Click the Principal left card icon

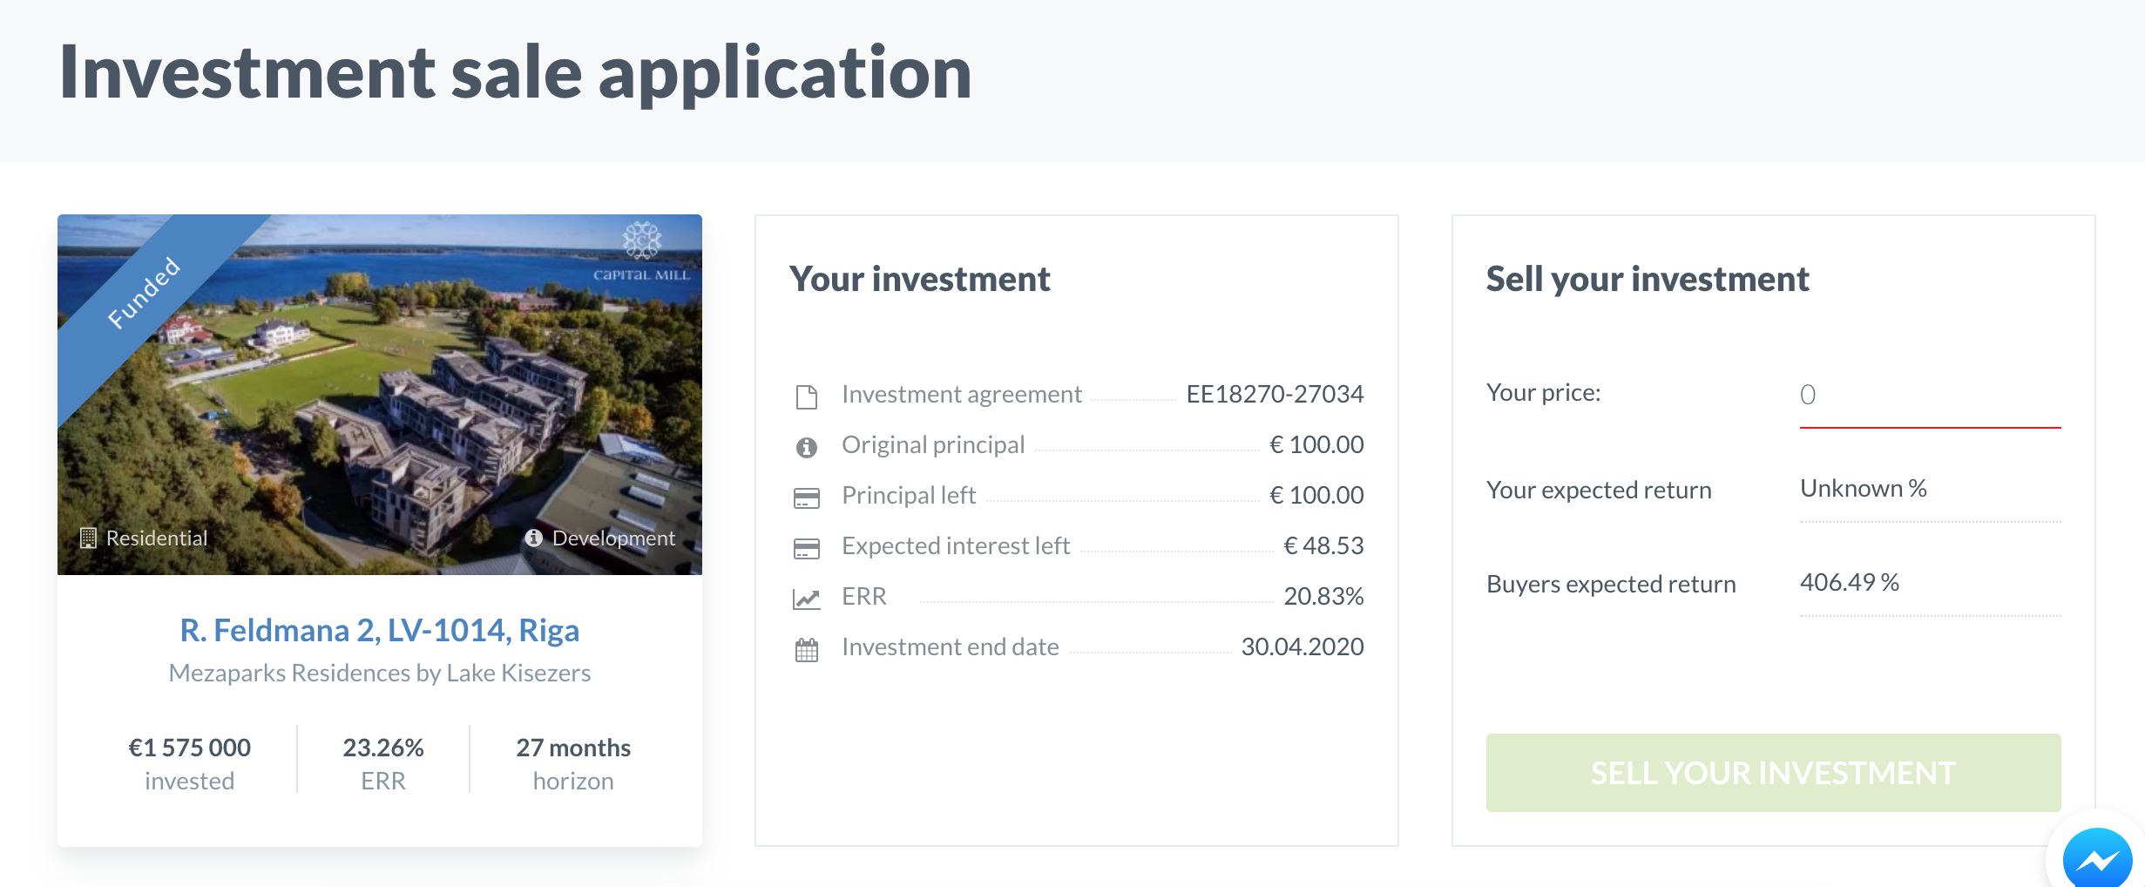point(807,498)
